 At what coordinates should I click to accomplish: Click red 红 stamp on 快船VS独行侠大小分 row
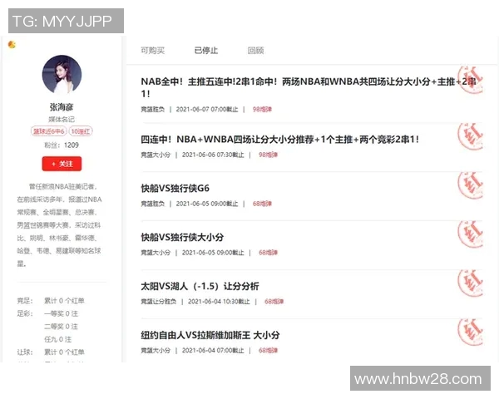tap(470, 234)
